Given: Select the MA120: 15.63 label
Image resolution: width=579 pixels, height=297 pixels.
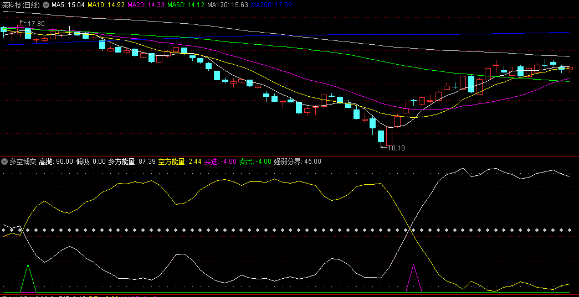Looking at the screenshot, I should [228, 5].
